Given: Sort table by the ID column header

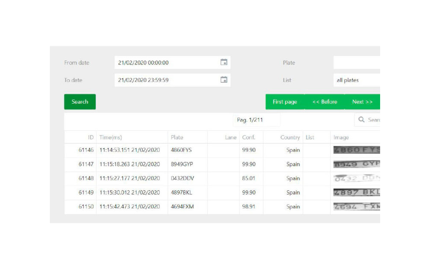Looking at the screenshot, I should click(90, 137).
